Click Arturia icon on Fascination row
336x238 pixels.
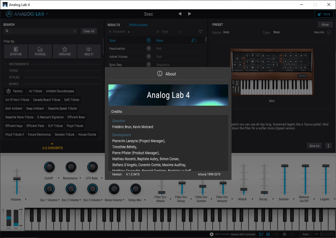click(x=149, y=48)
